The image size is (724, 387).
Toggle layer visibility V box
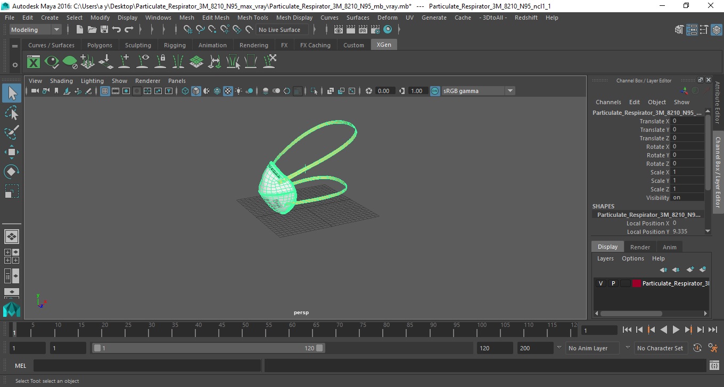click(600, 283)
